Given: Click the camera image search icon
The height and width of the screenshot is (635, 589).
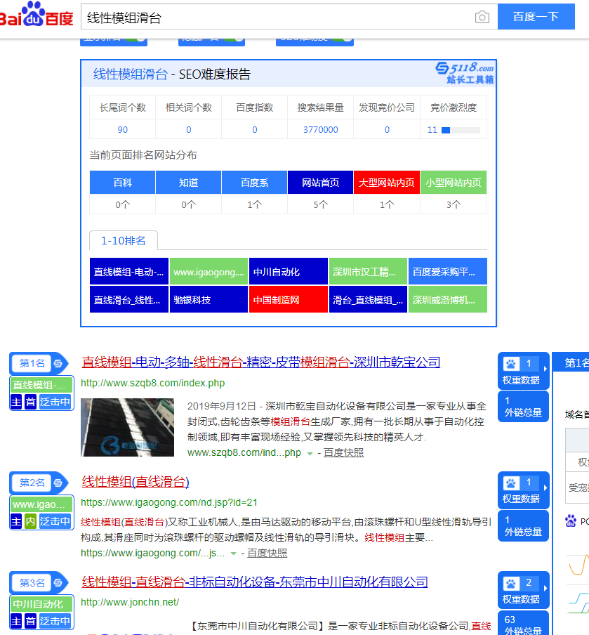Looking at the screenshot, I should click(482, 17).
